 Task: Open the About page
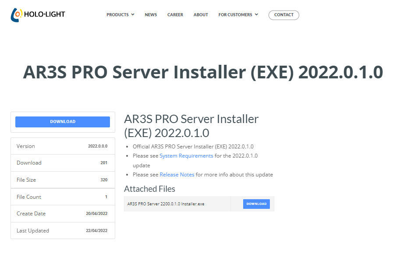coord(201,15)
